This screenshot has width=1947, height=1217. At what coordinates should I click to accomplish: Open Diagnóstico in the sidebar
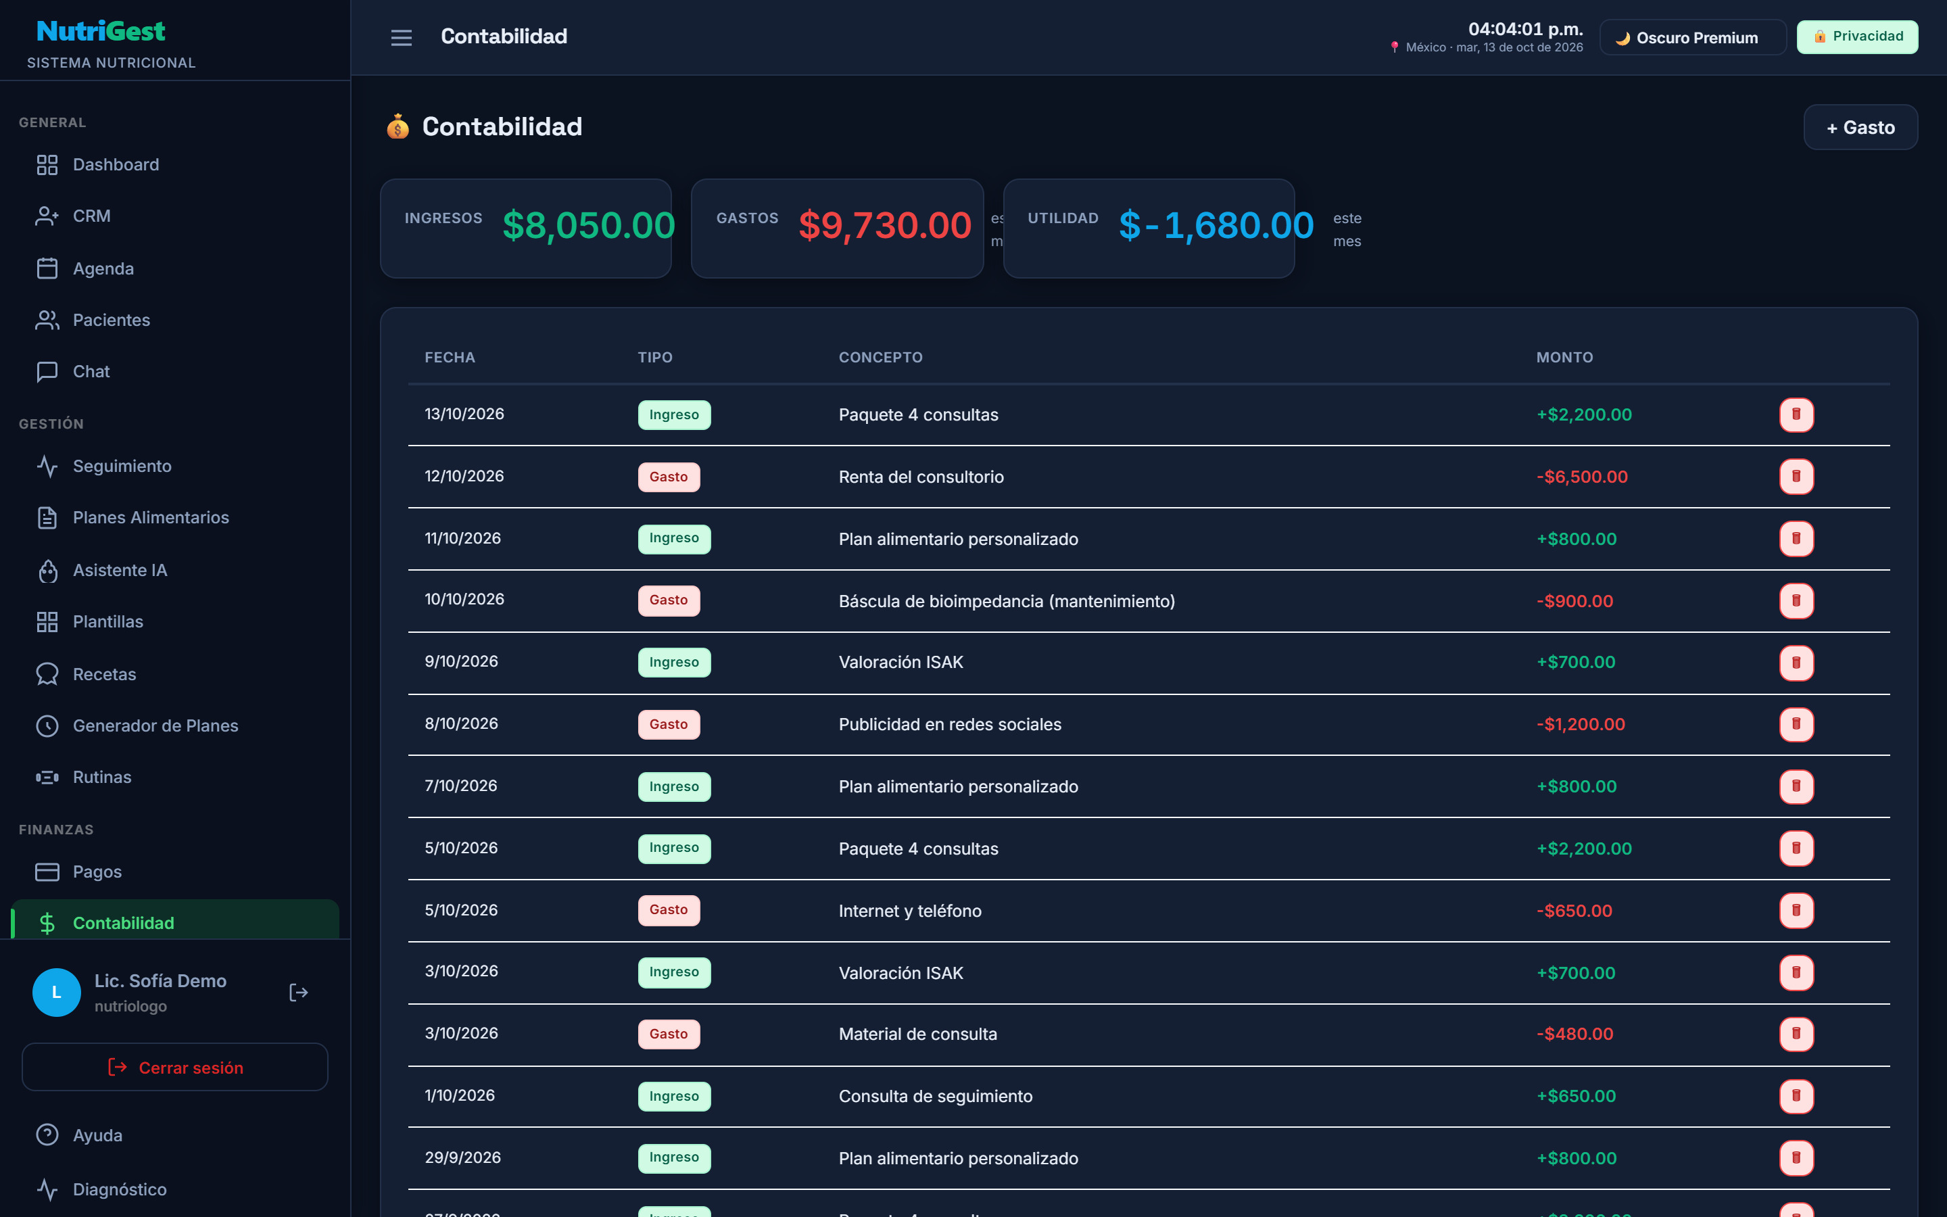175,1189
